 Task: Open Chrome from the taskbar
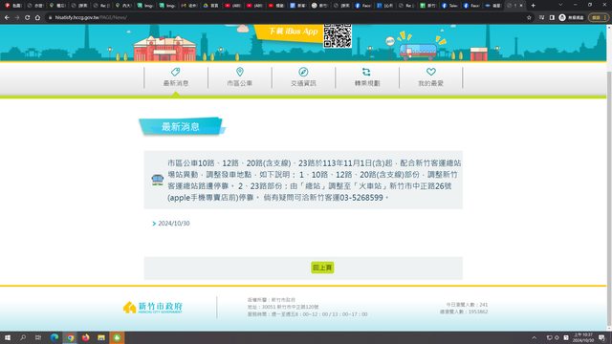[x=70, y=337]
